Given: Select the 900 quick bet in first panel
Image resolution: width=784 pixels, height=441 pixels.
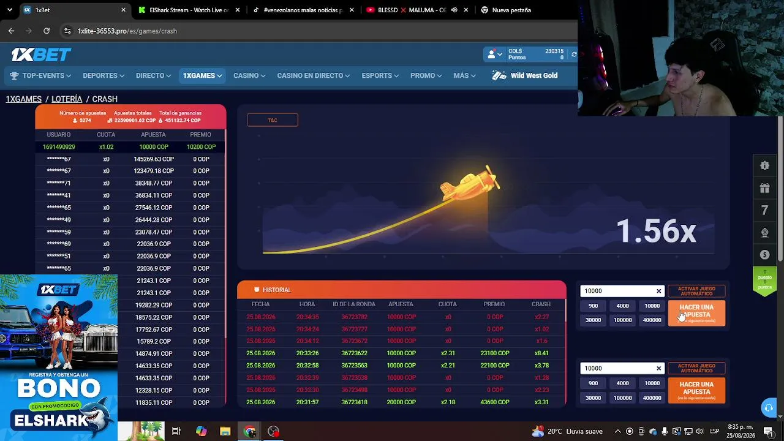Looking at the screenshot, I should [593, 306].
